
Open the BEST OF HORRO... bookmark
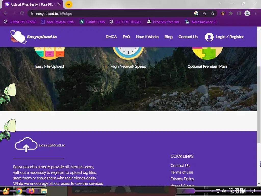126,22
